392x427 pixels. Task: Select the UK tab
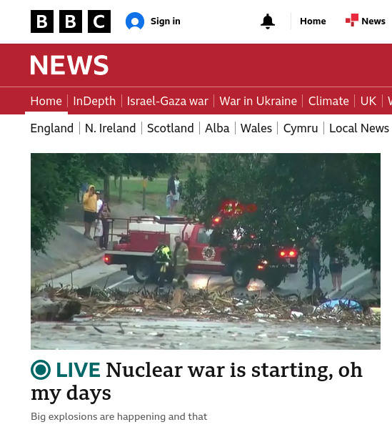click(x=368, y=102)
